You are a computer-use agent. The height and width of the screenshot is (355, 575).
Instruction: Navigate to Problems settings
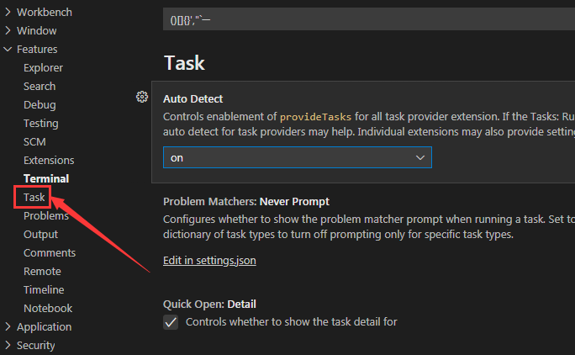[46, 216]
